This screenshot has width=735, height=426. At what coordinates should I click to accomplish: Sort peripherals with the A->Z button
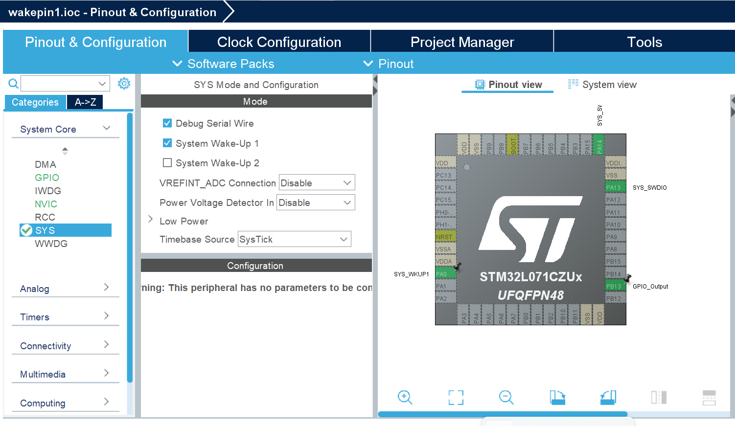(x=85, y=102)
